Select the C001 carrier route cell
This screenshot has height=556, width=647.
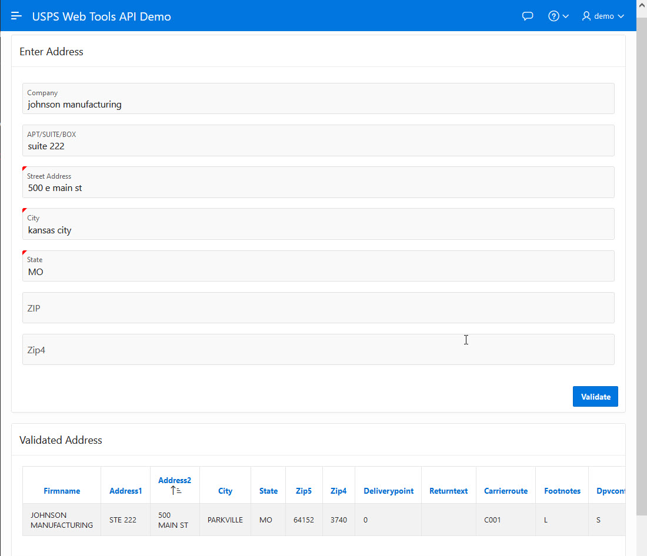(506, 520)
